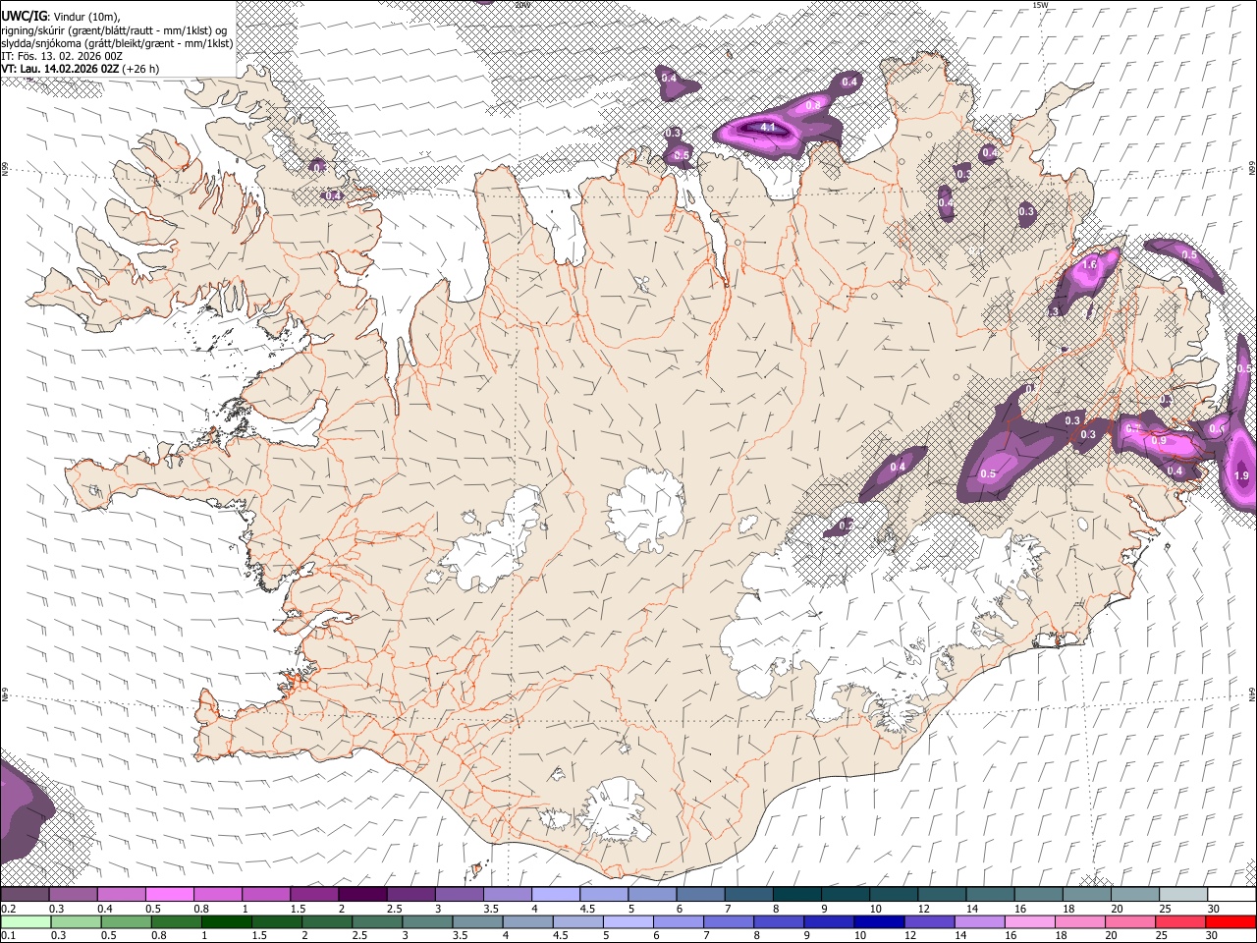
Task: Click the light lavender swatch at 4, upper row
Action: click(555, 895)
